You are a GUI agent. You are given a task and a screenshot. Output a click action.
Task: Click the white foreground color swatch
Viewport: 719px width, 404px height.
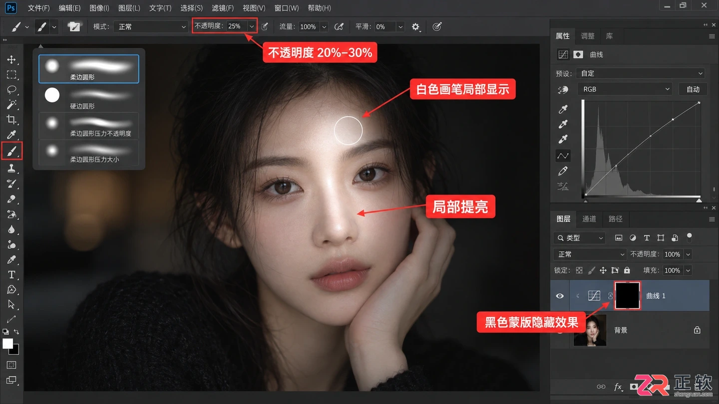pos(7,343)
